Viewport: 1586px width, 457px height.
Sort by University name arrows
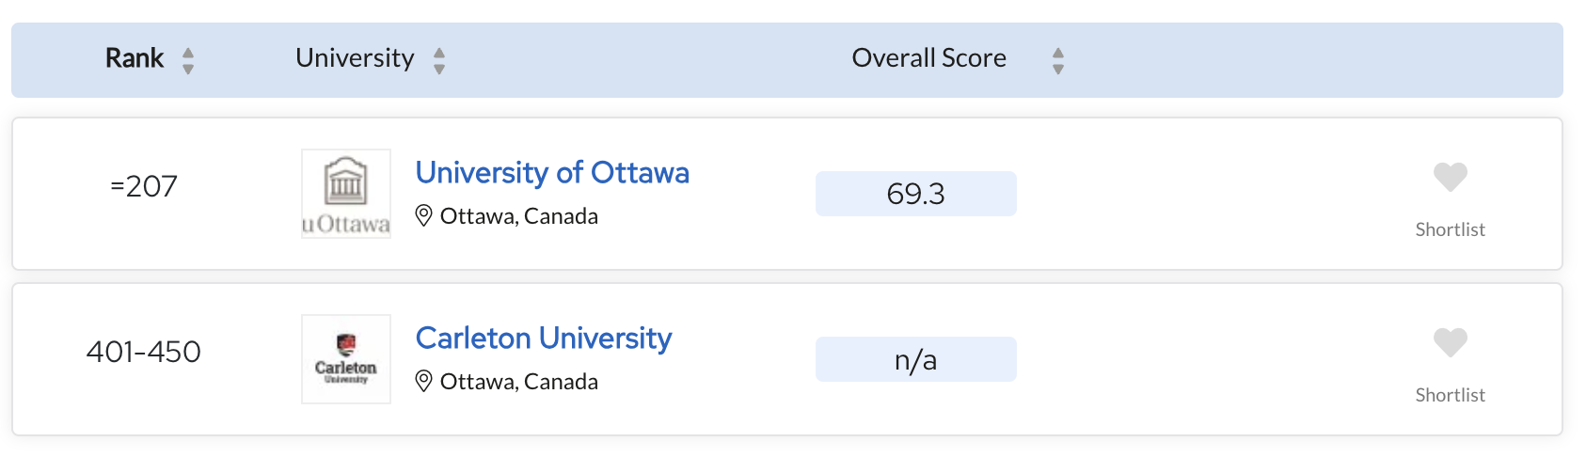439,61
